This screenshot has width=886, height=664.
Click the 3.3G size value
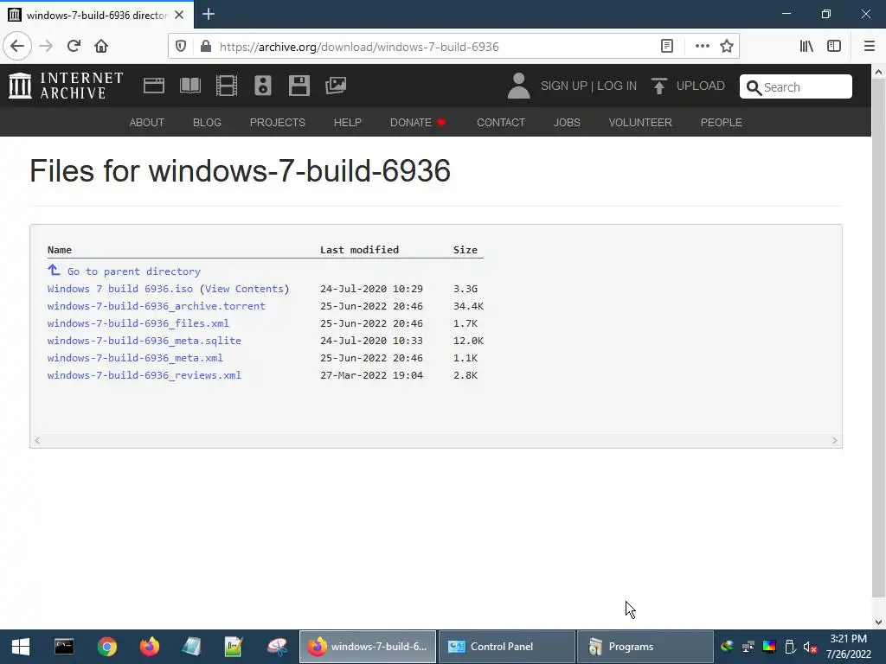pos(465,289)
